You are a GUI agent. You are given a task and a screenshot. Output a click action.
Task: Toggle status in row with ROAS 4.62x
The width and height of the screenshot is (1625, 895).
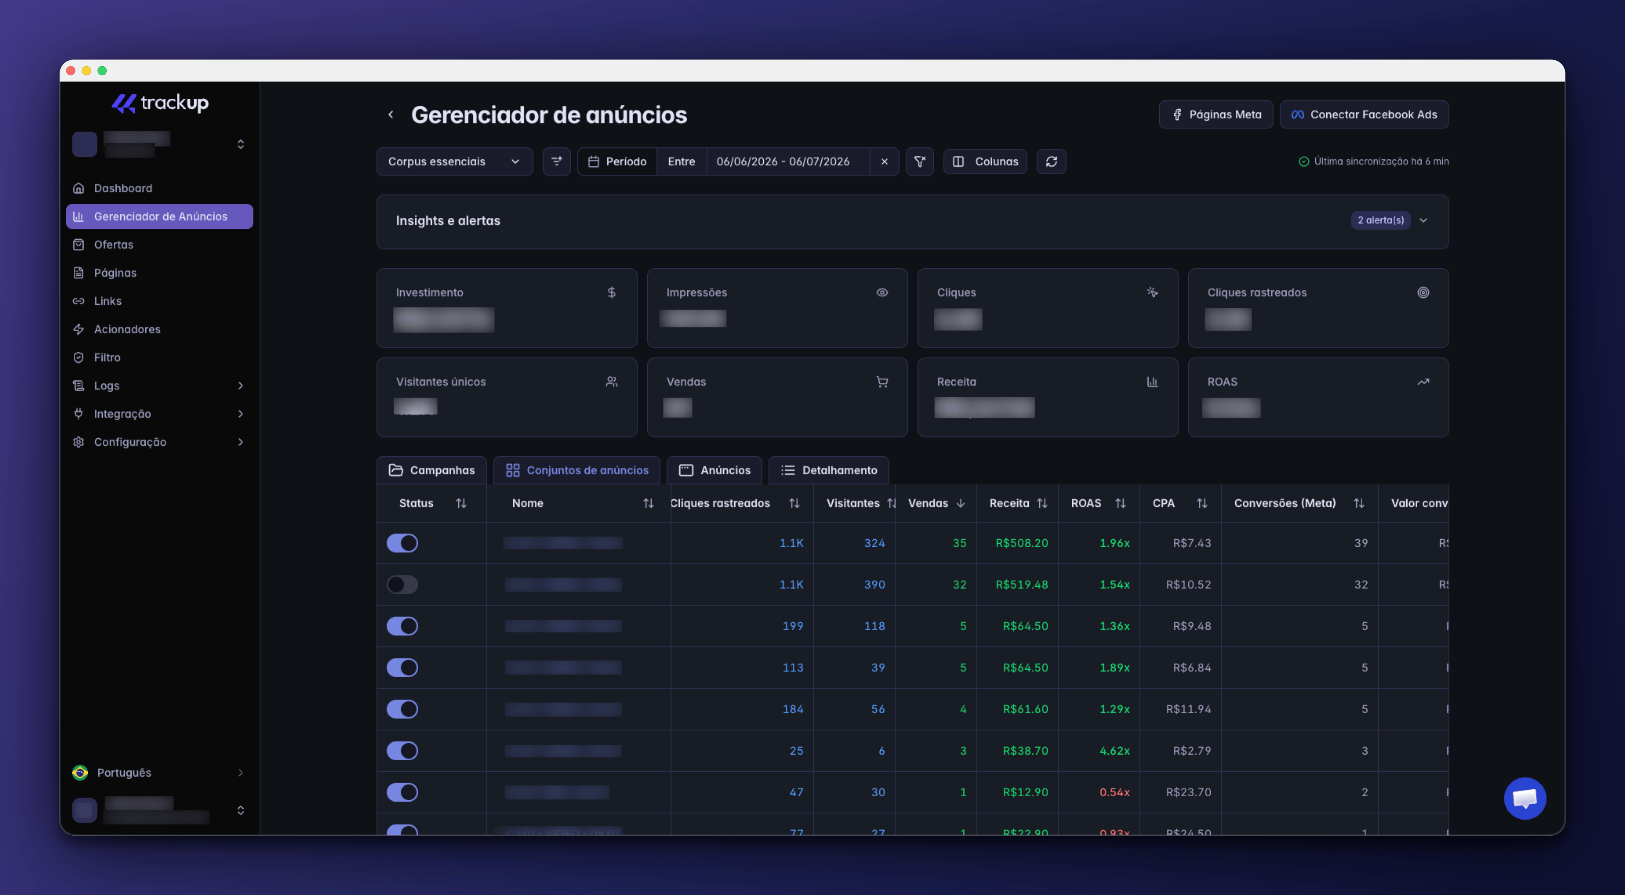coord(403,751)
